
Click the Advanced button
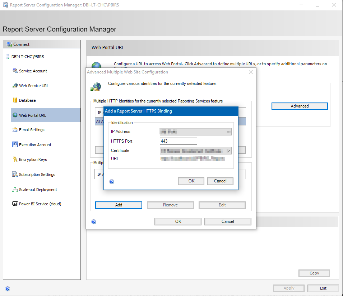click(x=300, y=106)
